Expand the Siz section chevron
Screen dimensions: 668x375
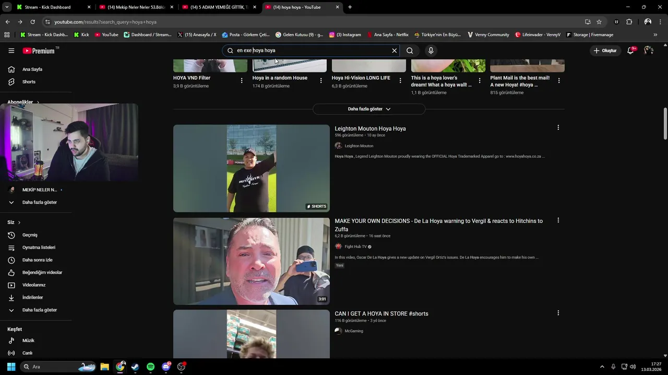[x=19, y=222]
